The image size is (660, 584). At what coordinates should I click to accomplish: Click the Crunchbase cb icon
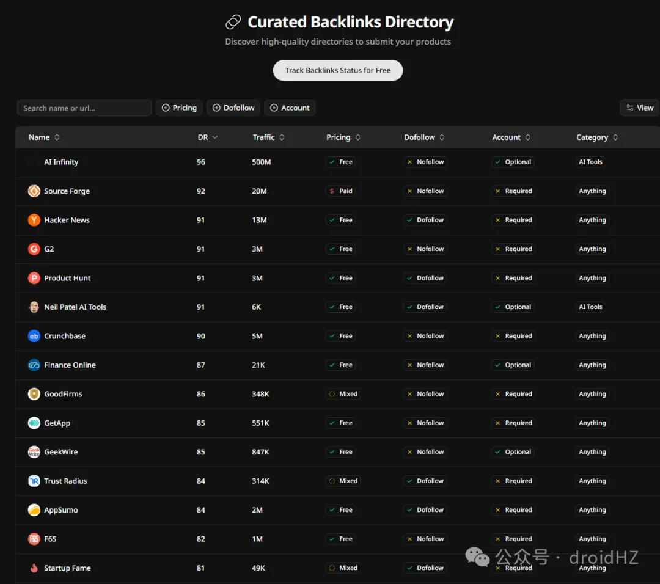click(34, 336)
